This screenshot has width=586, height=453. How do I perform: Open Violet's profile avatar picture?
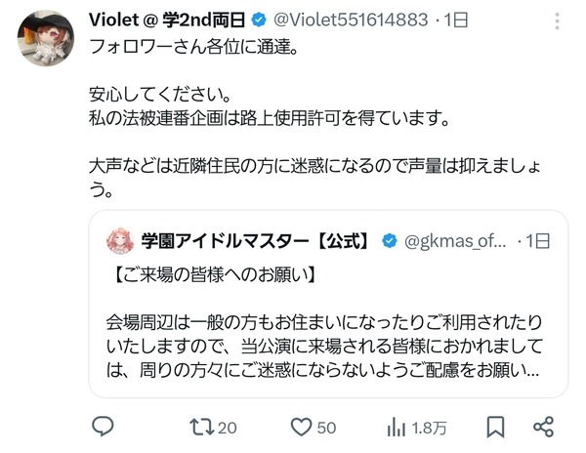[x=46, y=38]
